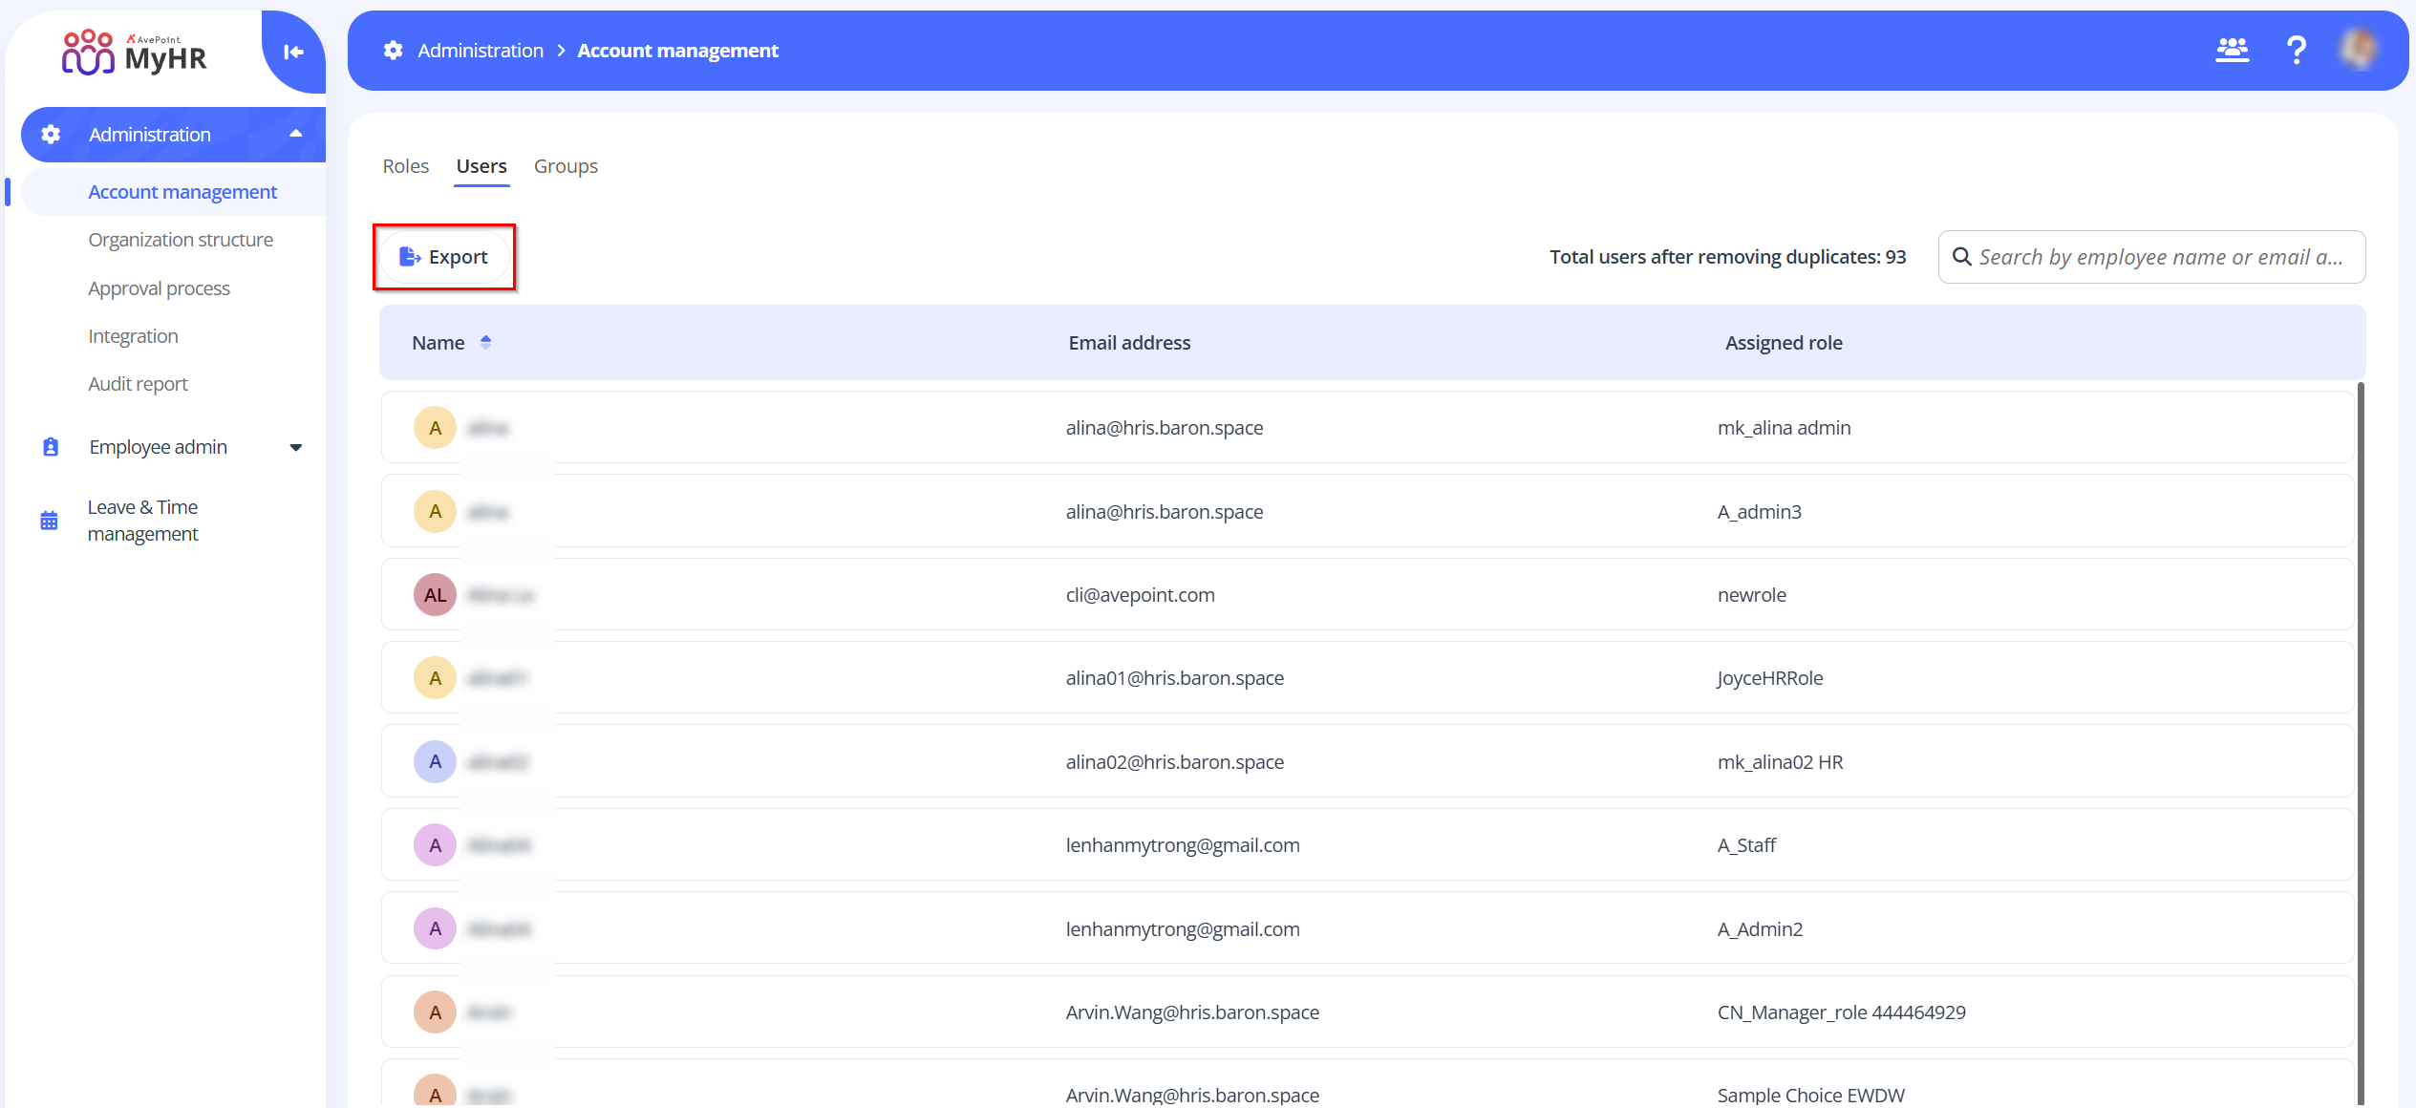Go to Approval process
This screenshot has width=2416, height=1108.
(x=159, y=288)
